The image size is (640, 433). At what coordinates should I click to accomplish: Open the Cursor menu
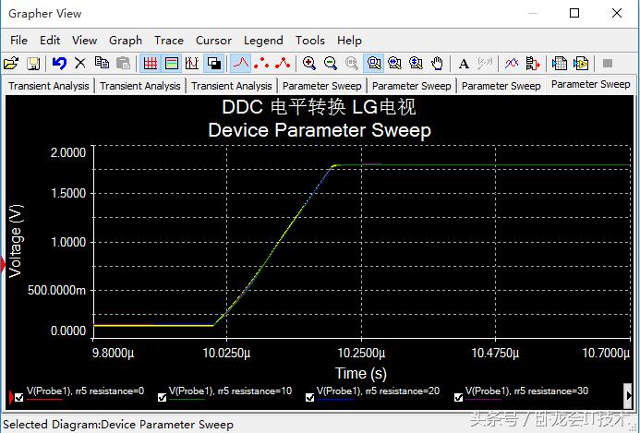point(213,41)
